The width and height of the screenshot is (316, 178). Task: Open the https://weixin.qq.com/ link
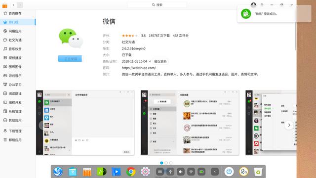139,68
